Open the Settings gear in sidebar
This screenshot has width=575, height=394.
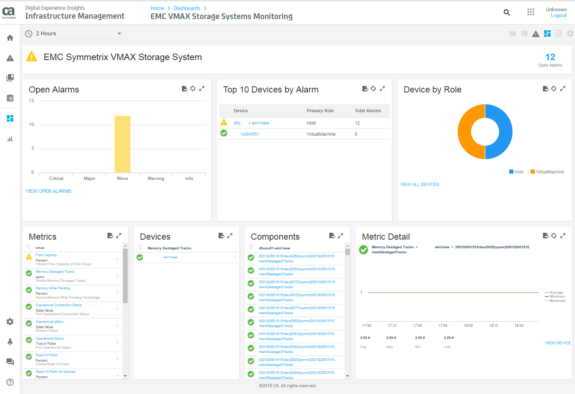pos(10,322)
